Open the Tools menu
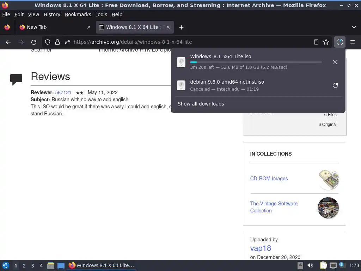 point(101,14)
